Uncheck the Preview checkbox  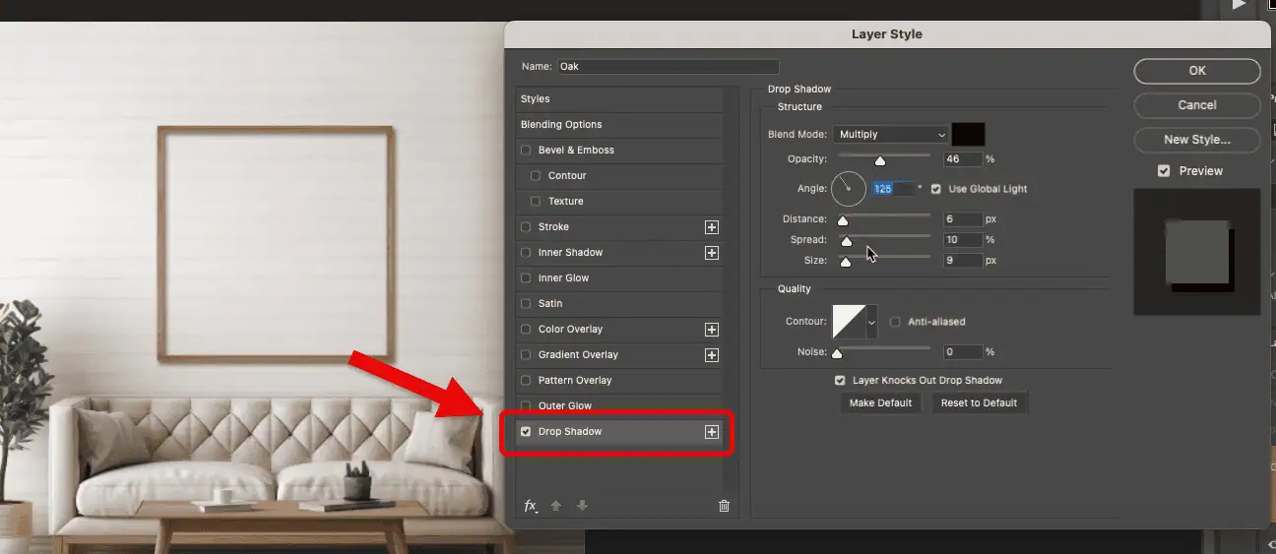coord(1164,171)
